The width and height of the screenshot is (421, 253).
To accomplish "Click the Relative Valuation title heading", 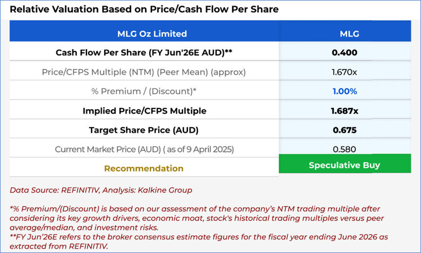I will point(144,9).
